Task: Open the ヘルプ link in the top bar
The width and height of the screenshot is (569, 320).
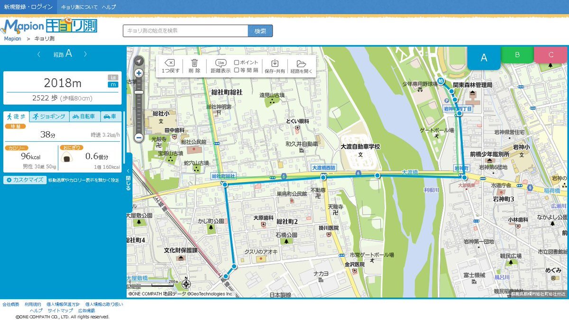Action: pos(109,7)
